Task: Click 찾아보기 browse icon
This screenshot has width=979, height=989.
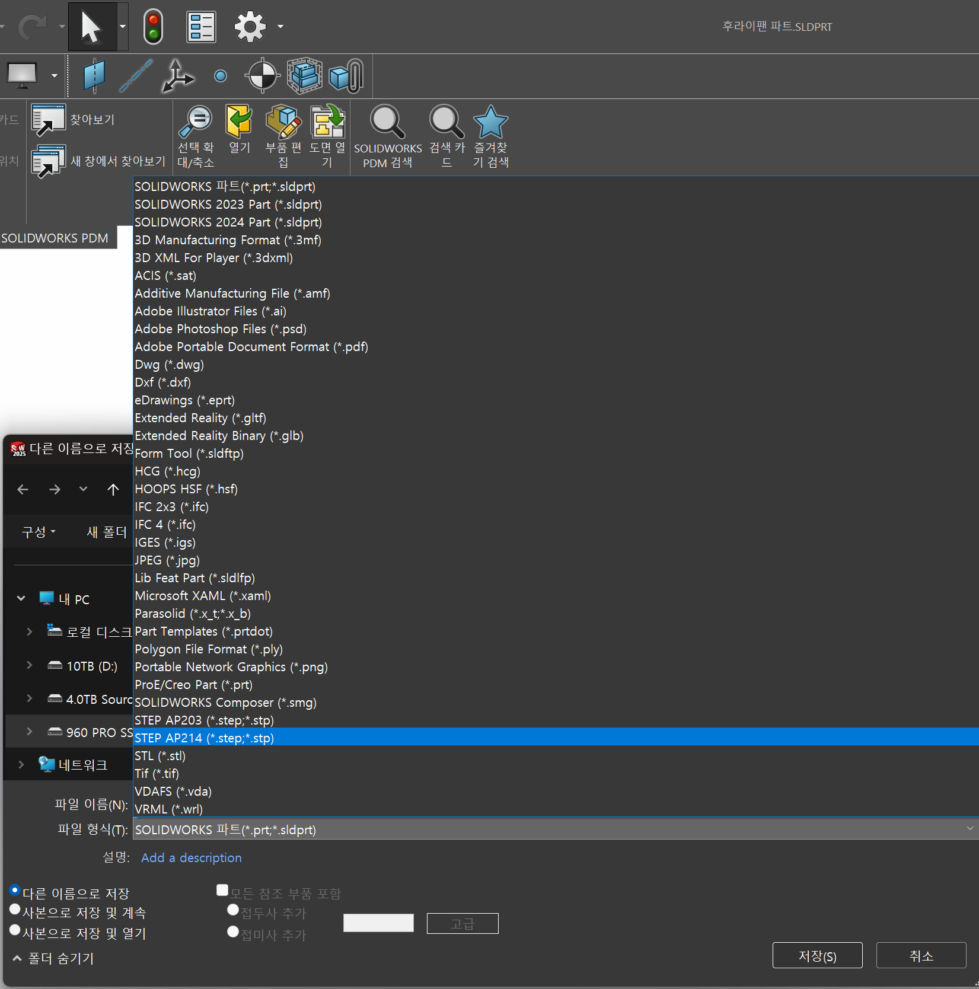Action: 48,120
